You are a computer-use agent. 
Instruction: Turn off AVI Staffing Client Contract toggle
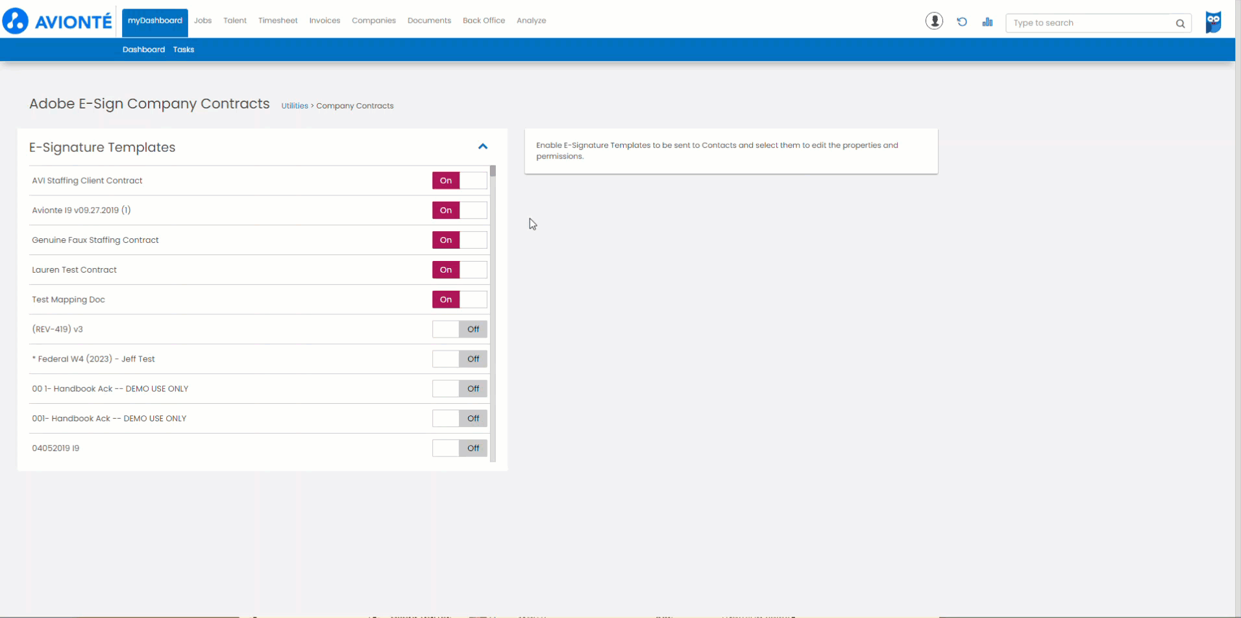460,180
